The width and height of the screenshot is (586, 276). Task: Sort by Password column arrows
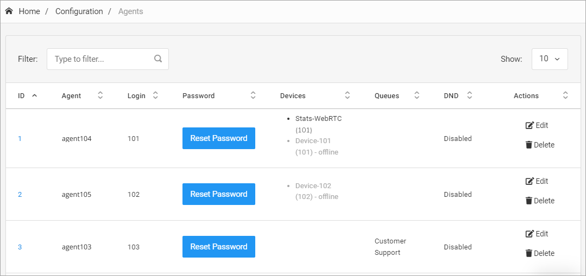253,95
